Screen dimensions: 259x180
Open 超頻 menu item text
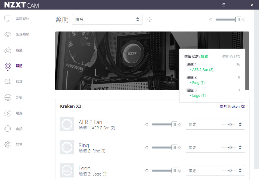point(19,82)
